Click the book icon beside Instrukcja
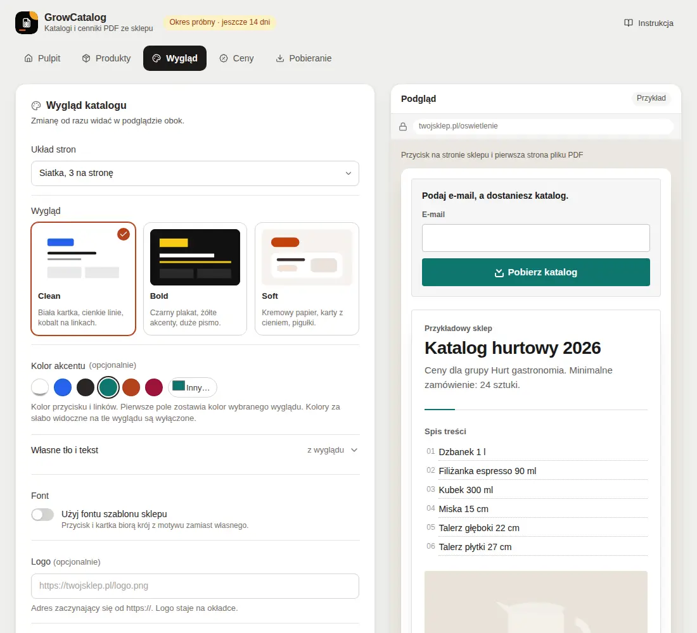Image resolution: width=697 pixels, height=633 pixels. pos(628,23)
